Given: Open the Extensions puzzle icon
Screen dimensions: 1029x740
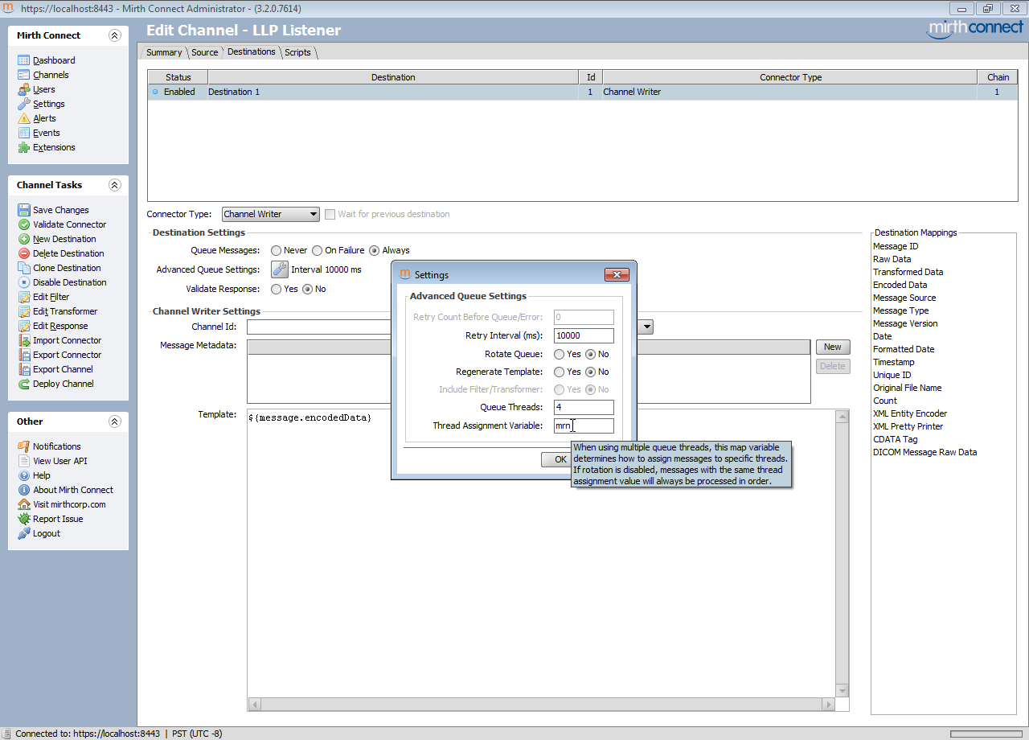Looking at the screenshot, I should click(x=24, y=147).
